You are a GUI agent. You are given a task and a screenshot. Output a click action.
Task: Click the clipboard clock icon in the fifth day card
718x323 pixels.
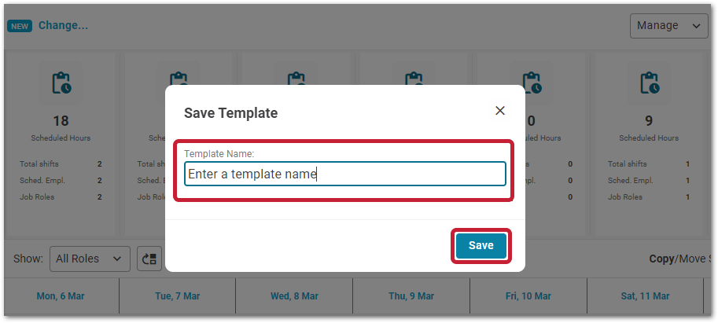[x=532, y=83]
